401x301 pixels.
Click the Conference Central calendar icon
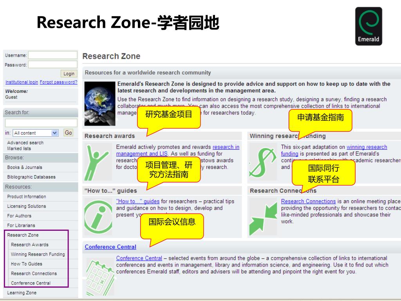(100, 277)
